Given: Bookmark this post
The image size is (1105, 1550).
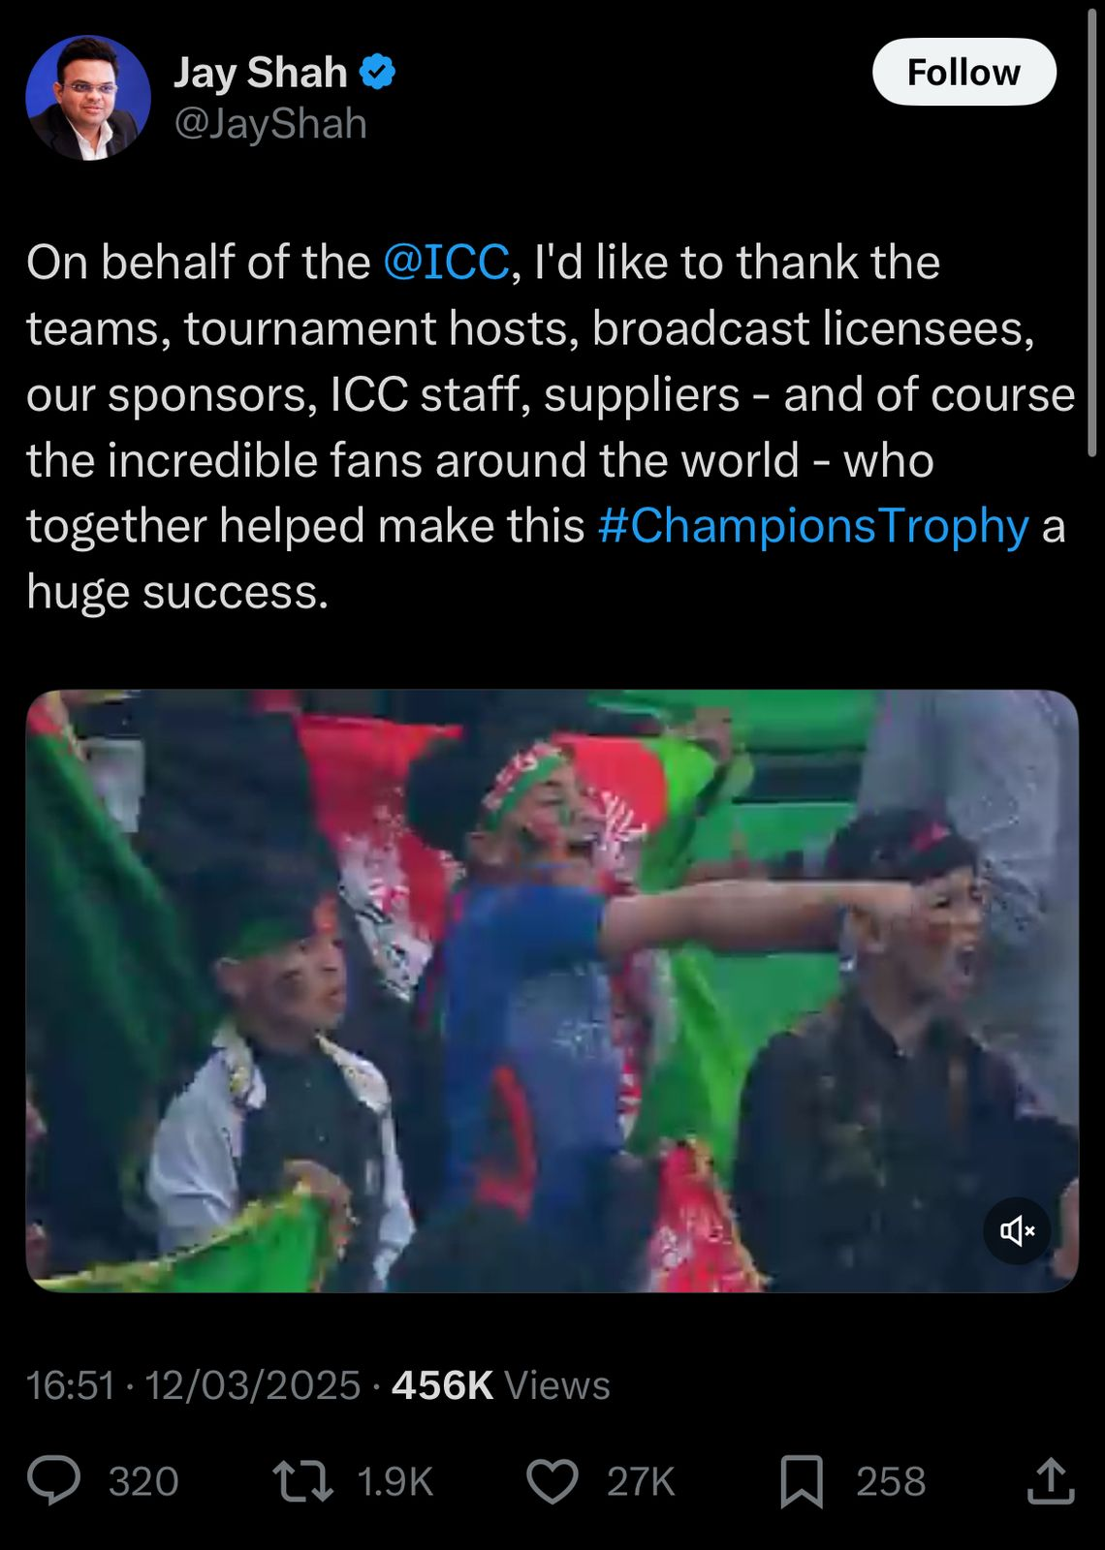Looking at the screenshot, I should (802, 1481).
